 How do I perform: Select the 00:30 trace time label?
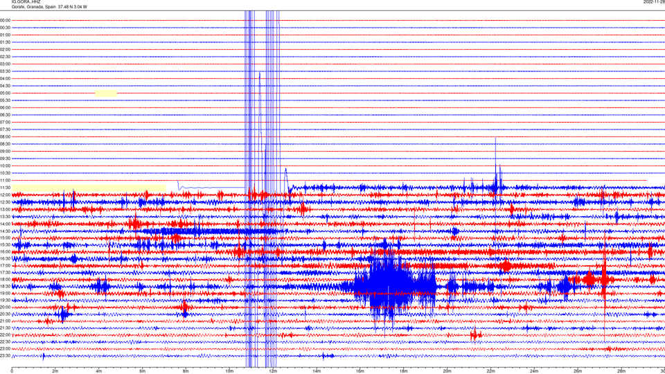click(x=5, y=28)
